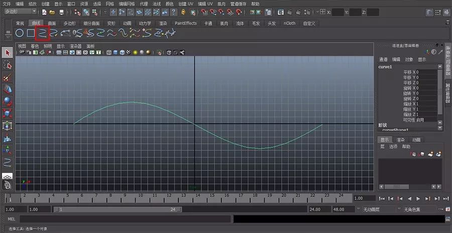The width and height of the screenshot is (452, 233).
Task: Open the input mode dropdown arrow before X field
Action: (x=318, y=12)
